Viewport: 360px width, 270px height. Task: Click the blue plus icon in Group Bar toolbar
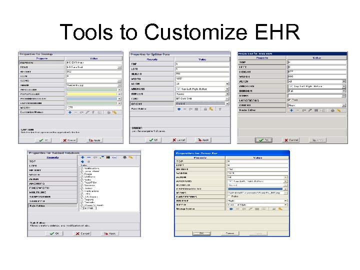tap(231, 209)
